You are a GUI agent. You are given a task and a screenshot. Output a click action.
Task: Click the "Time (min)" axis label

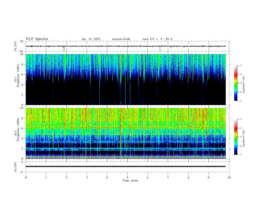tap(130, 180)
